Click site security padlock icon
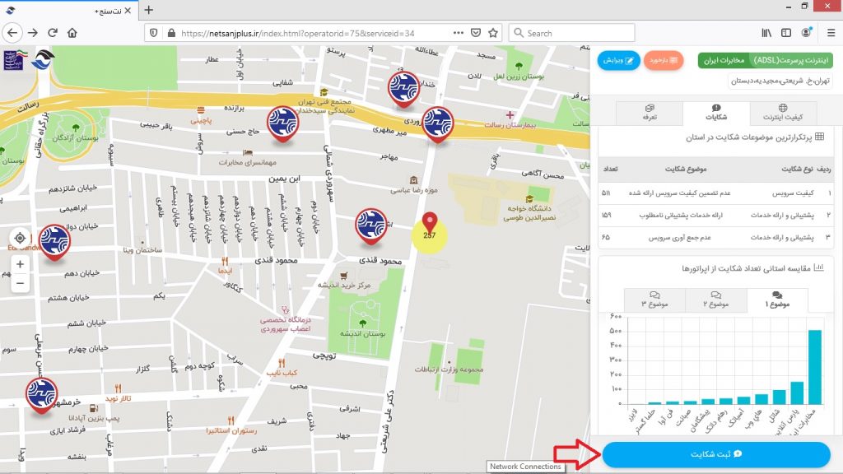The height and width of the screenshot is (474, 843). point(171,33)
